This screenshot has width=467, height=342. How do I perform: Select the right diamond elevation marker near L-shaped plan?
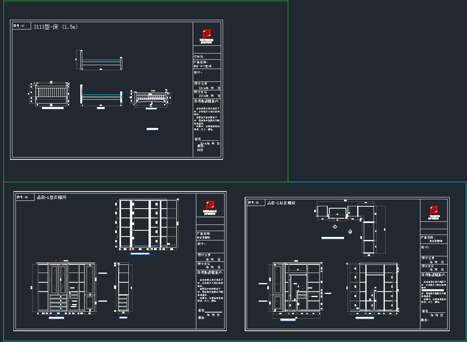pos(350,232)
